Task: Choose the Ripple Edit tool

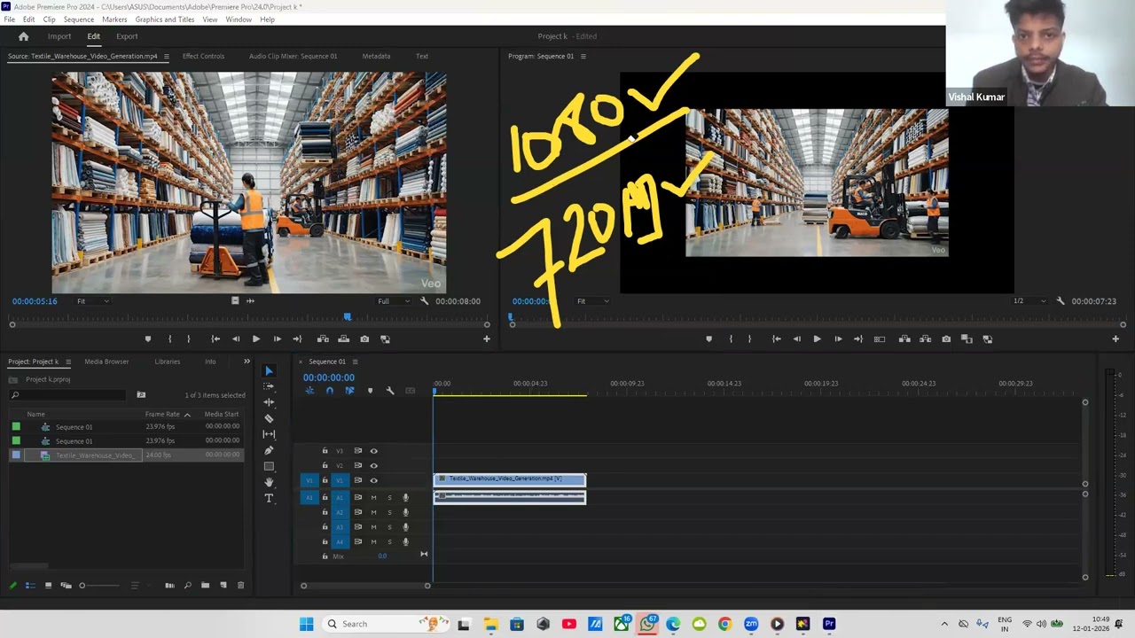Action: click(x=270, y=402)
